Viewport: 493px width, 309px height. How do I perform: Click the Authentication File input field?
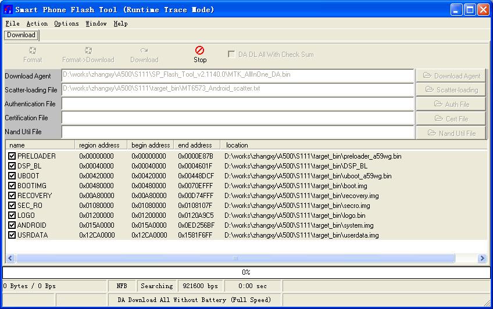click(x=237, y=103)
